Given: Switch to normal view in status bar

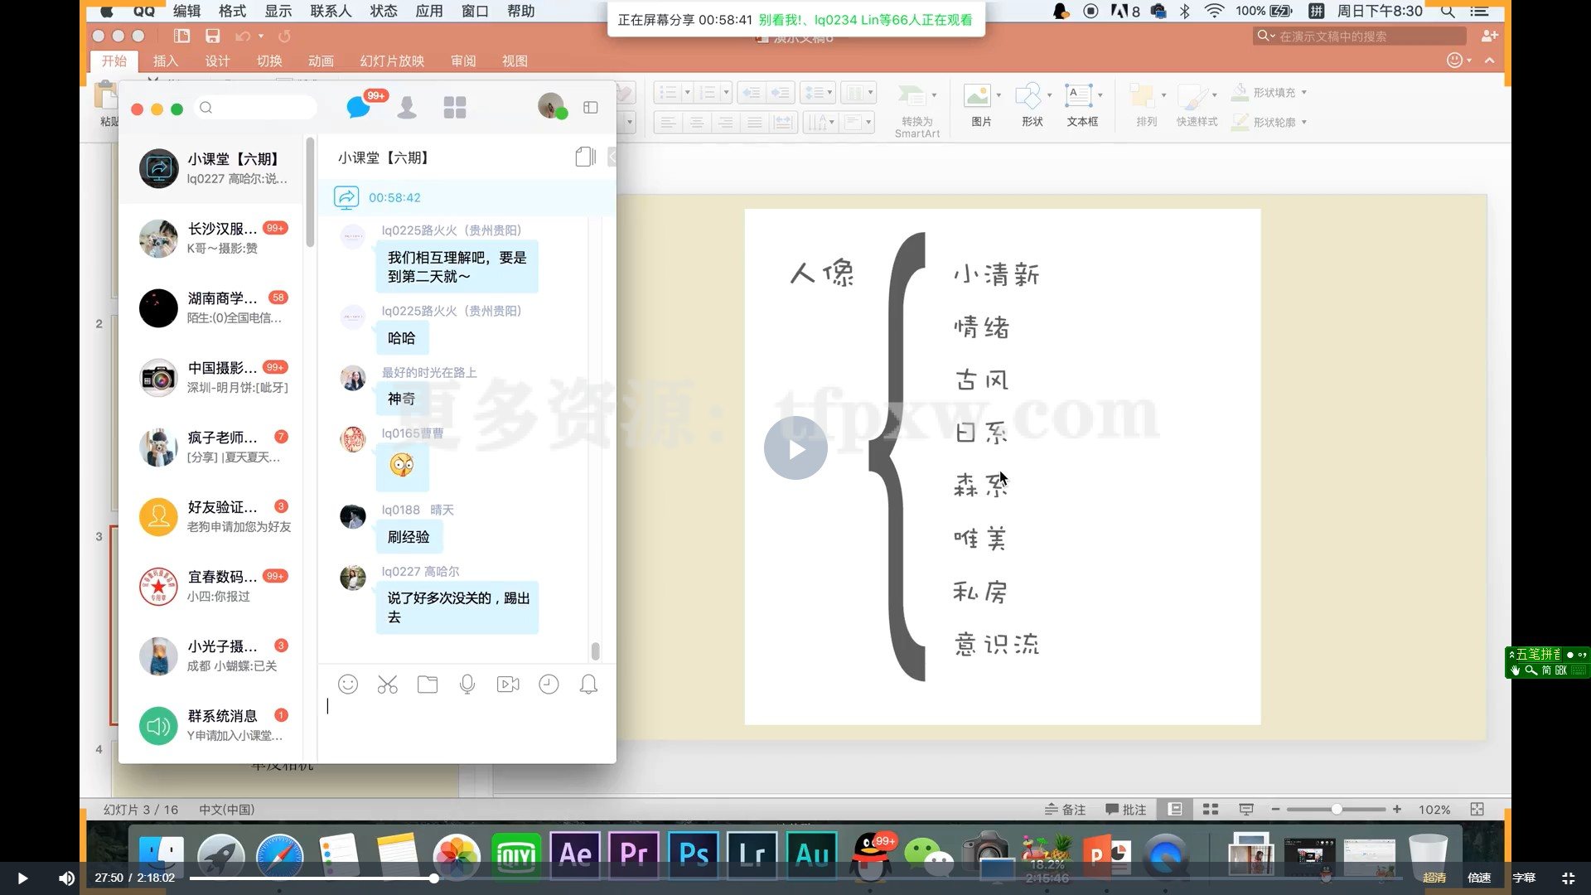Looking at the screenshot, I should pyautogui.click(x=1175, y=810).
